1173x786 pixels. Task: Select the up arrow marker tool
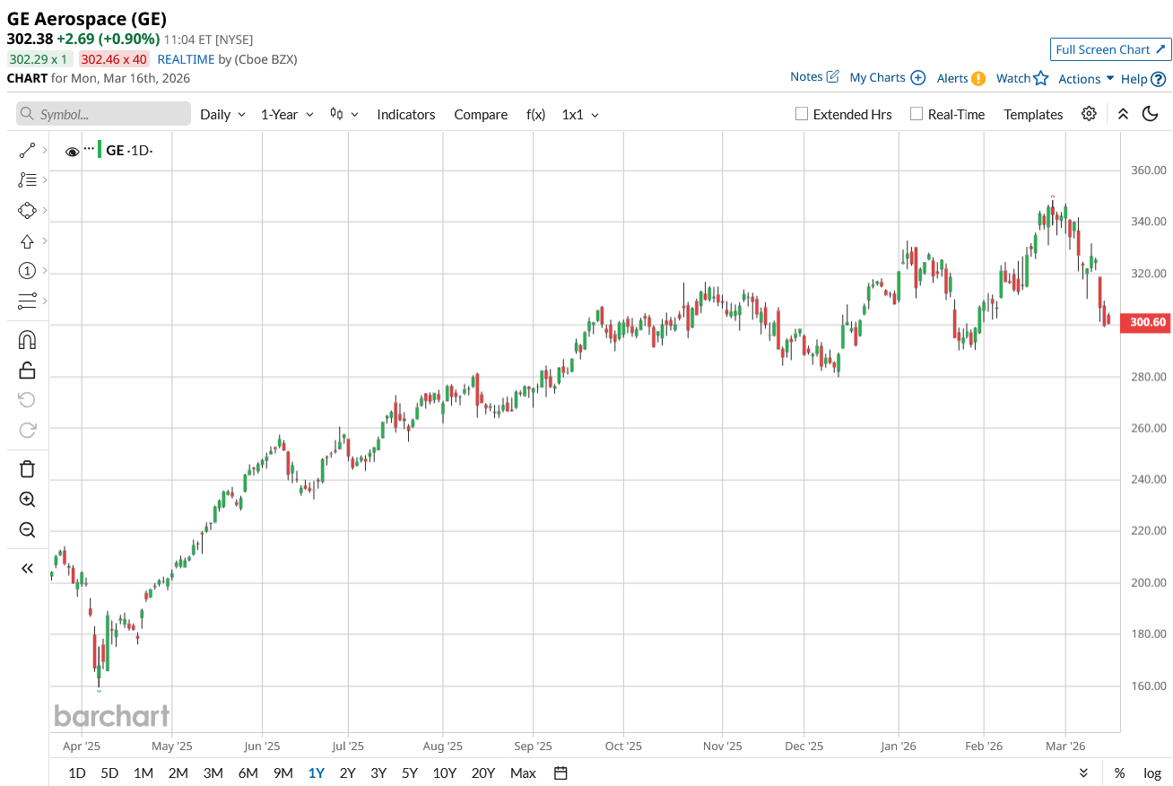27,241
